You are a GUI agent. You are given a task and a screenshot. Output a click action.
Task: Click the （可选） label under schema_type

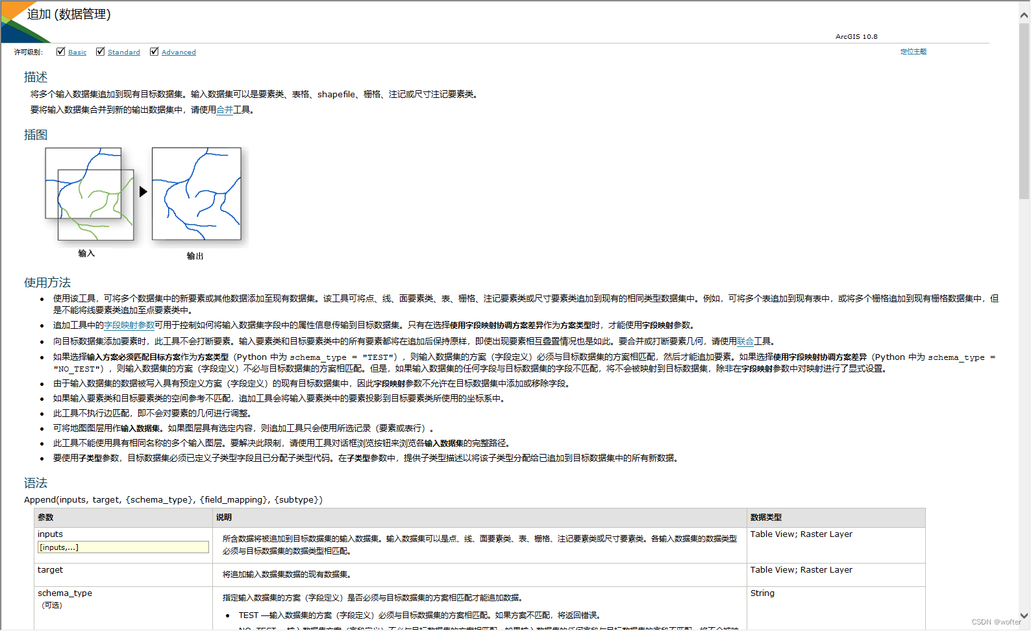click(52, 605)
